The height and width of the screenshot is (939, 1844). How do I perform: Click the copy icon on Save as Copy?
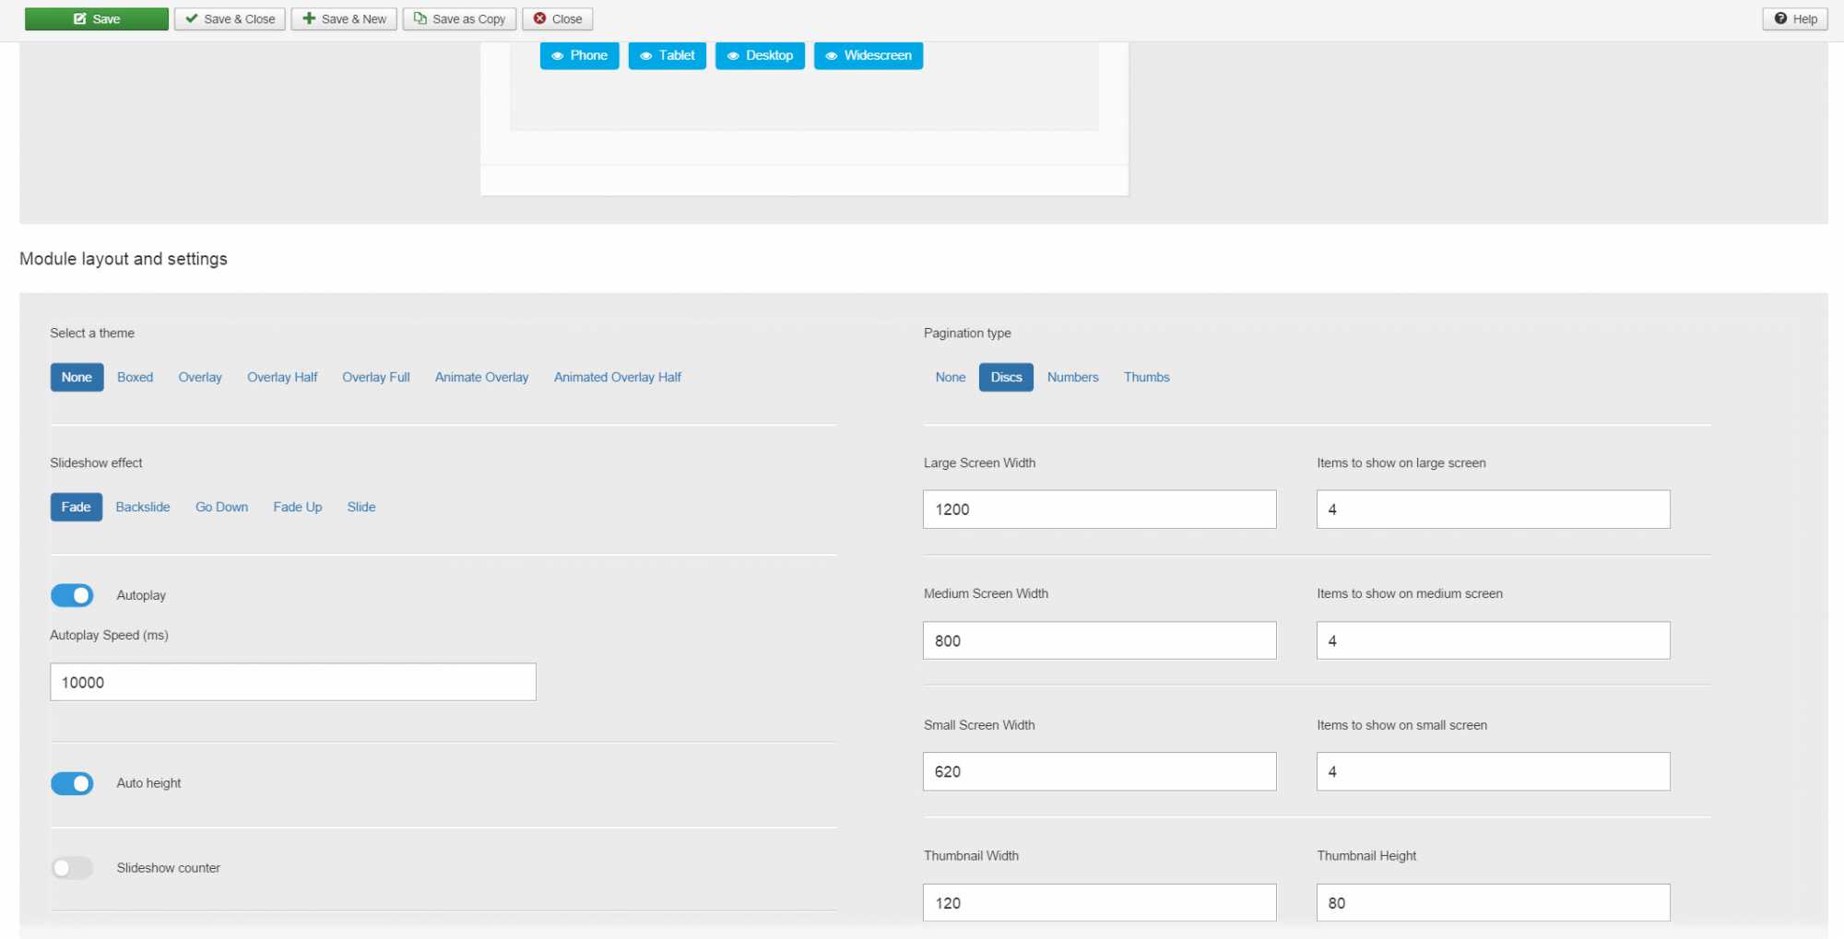point(420,18)
